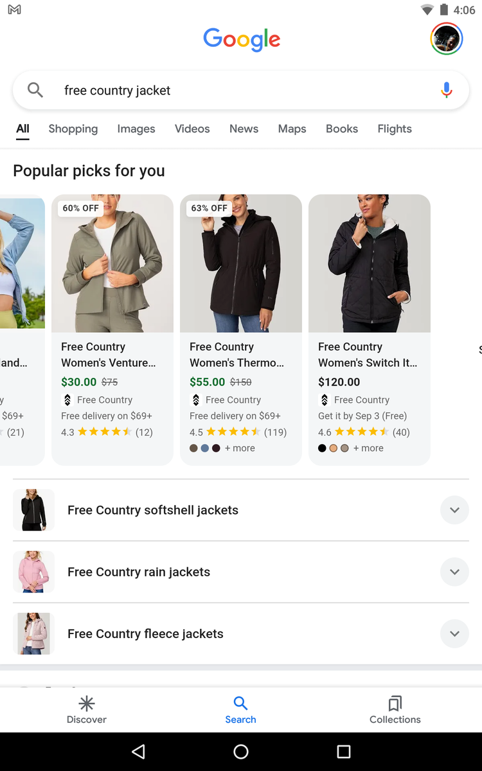Viewport: 482px width, 771px height.
Task: Expand Free Country rain jackets
Action: click(x=241, y=572)
